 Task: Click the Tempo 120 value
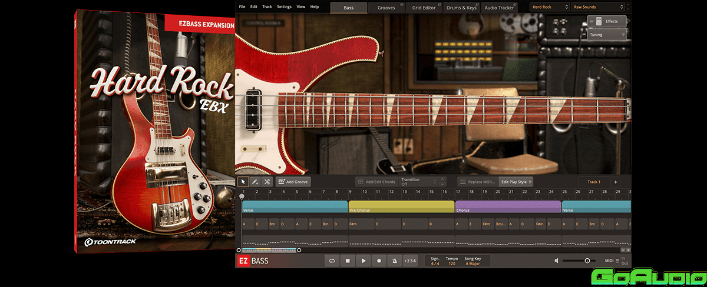[x=452, y=263]
